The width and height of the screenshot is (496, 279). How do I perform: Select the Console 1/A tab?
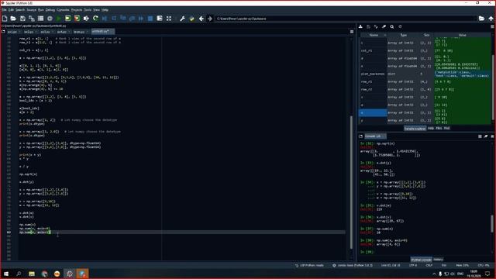[375, 136]
